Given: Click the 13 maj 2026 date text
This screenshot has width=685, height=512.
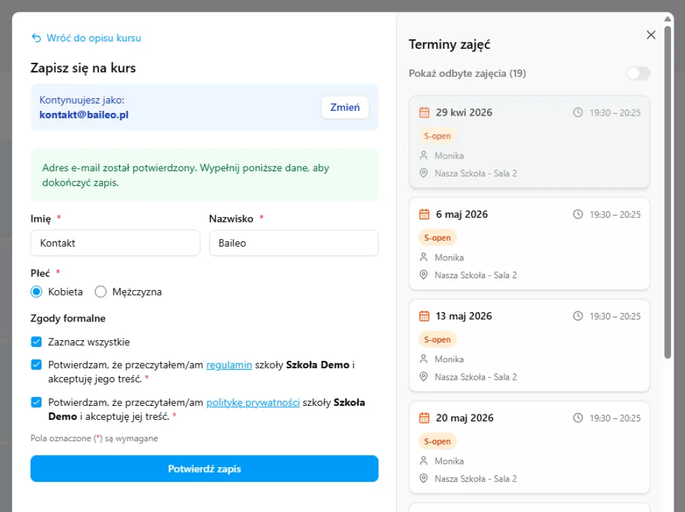Looking at the screenshot, I should tap(464, 316).
